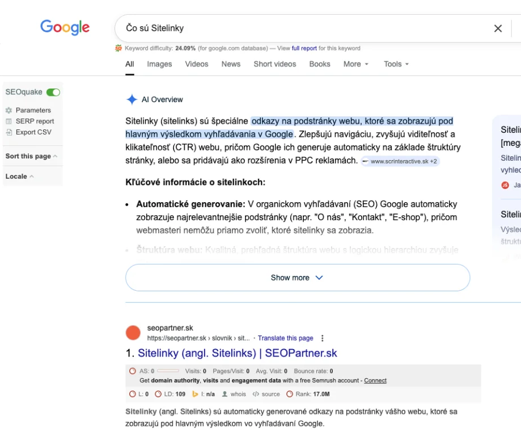This screenshot has width=521, height=436.
Task: Clear the search box with the X icon
Action: point(498,28)
